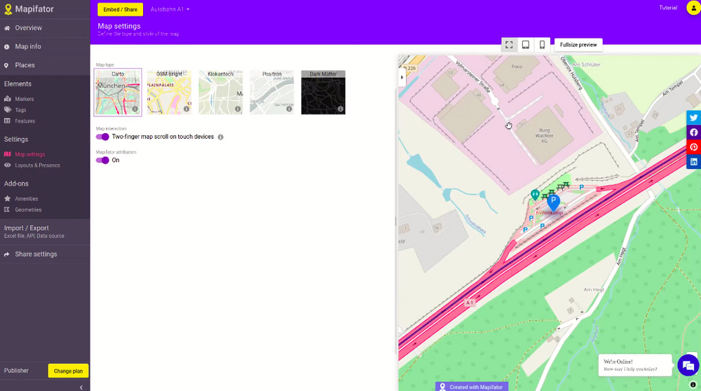Select the Dark Matter map style

pyautogui.click(x=323, y=92)
